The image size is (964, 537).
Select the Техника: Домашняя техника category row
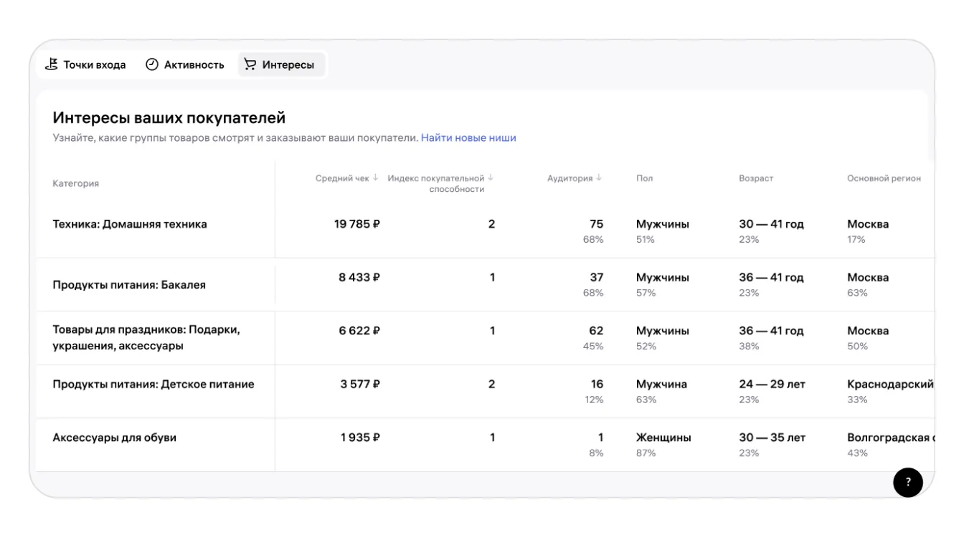pyautogui.click(x=130, y=224)
